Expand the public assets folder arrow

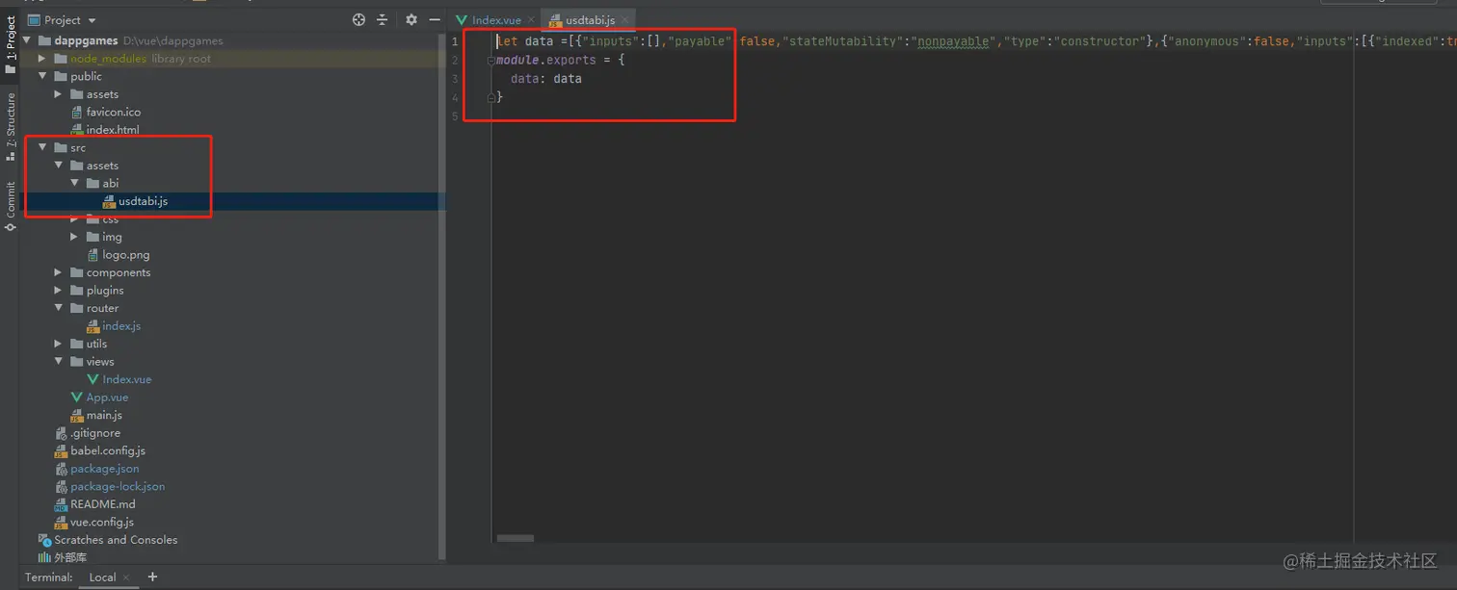click(59, 94)
